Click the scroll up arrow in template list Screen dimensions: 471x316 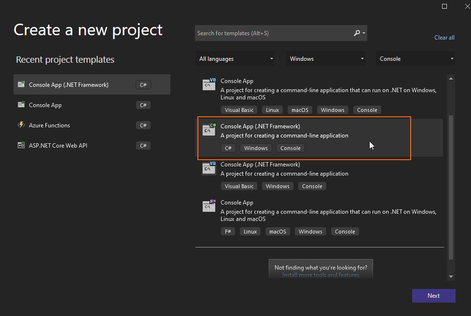451,78
